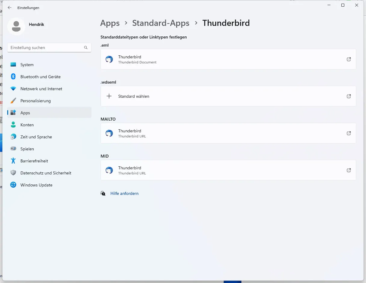Click the Thunderbird URL label under MID

point(132,173)
